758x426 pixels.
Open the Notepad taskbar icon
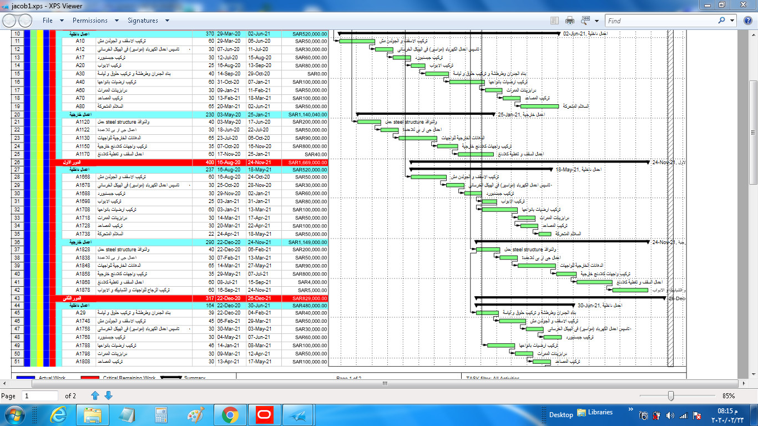(127, 415)
